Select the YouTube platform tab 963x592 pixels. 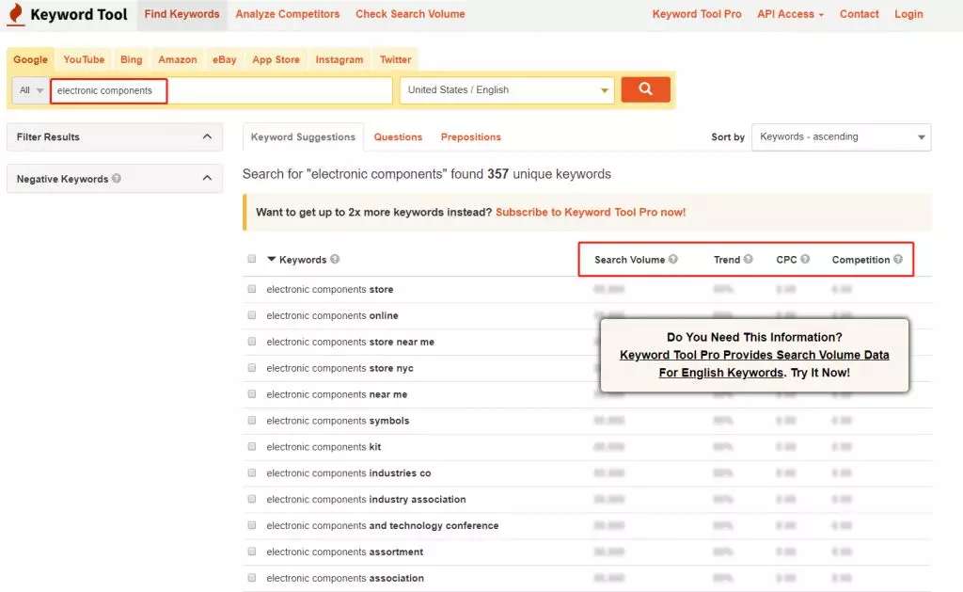(84, 59)
